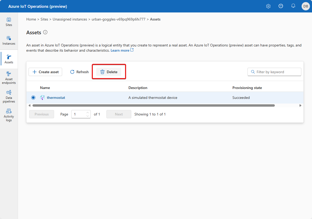Click the Next page button
Image resolution: width=312 pixels, height=219 pixels.
[x=119, y=114]
